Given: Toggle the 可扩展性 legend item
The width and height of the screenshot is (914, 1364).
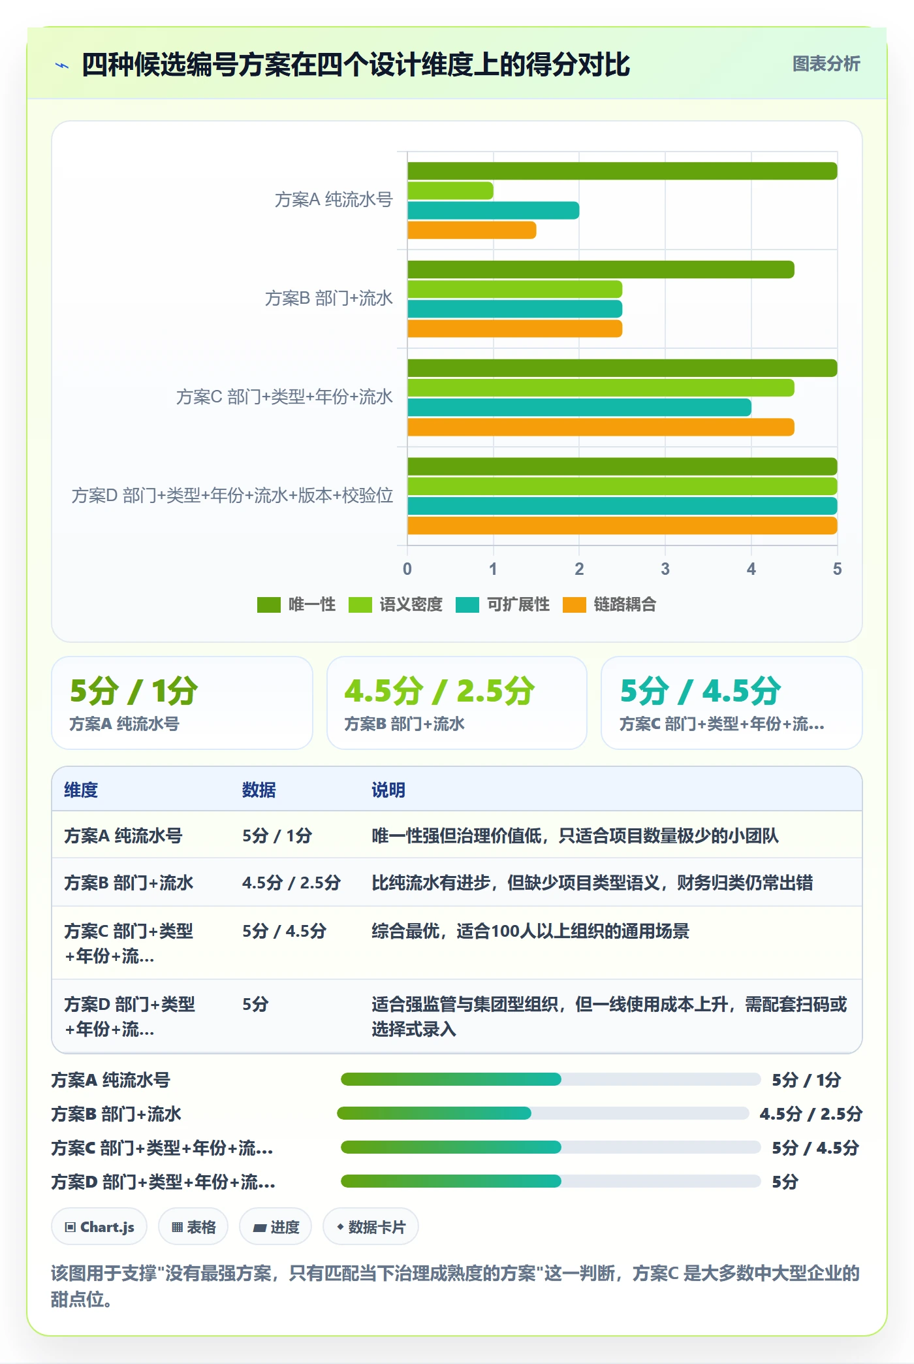Looking at the screenshot, I should 502,605.
